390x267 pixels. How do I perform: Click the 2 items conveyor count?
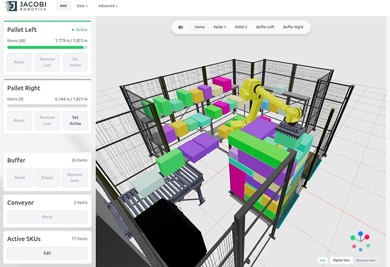80,202
